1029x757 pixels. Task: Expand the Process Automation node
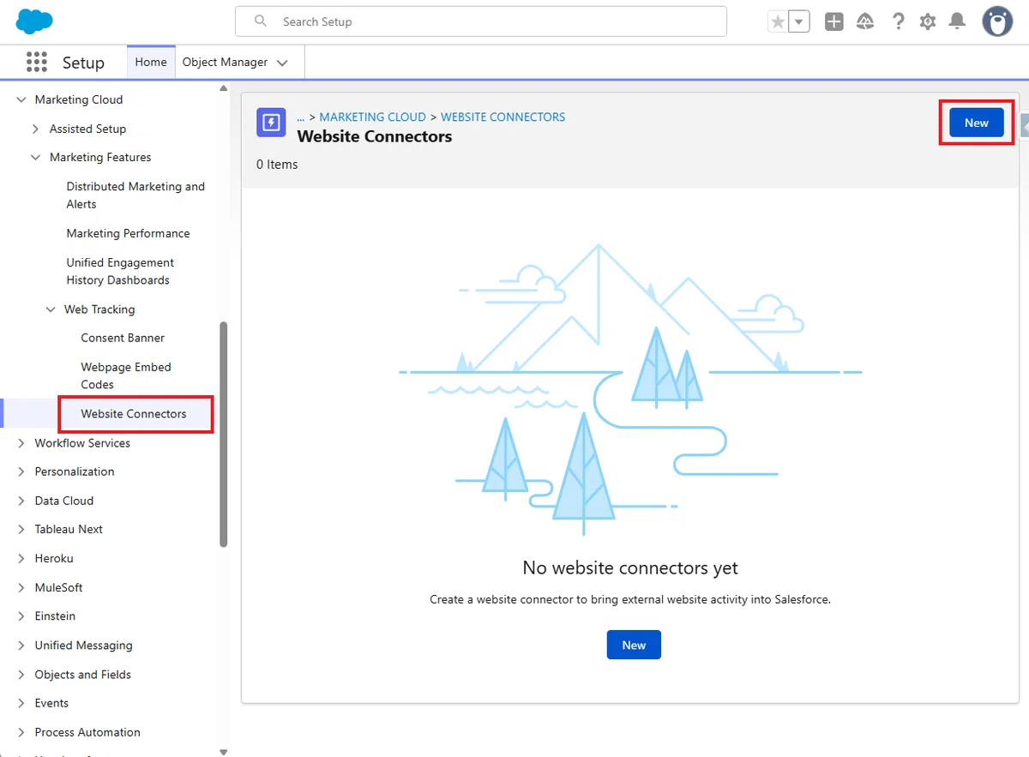(x=21, y=732)
